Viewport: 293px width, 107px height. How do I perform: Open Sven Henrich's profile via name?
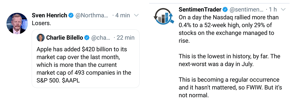pyautogui.click(x=49, y=15)
